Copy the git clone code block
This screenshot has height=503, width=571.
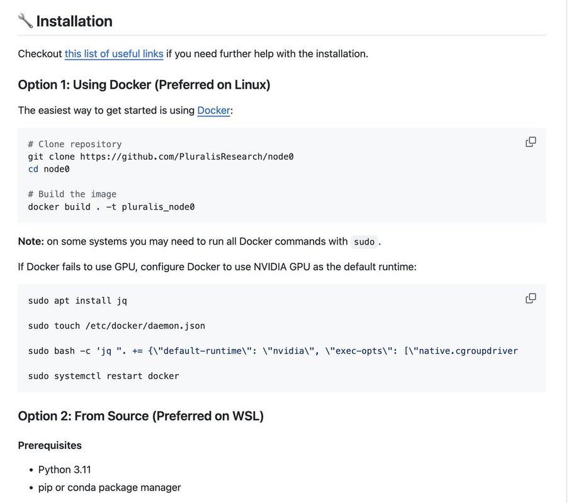point(531,142)
